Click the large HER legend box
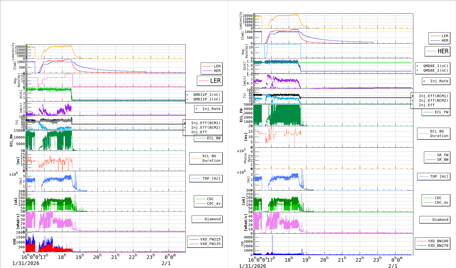 [438, 51]
